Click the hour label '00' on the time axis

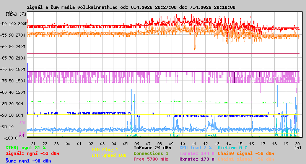68,144
